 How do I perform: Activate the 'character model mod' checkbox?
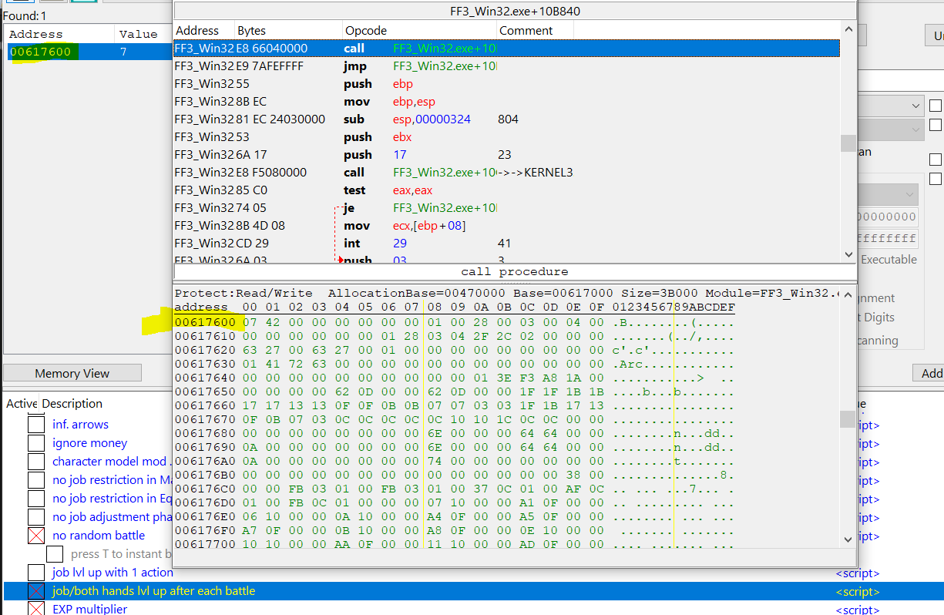click(36, 462)
